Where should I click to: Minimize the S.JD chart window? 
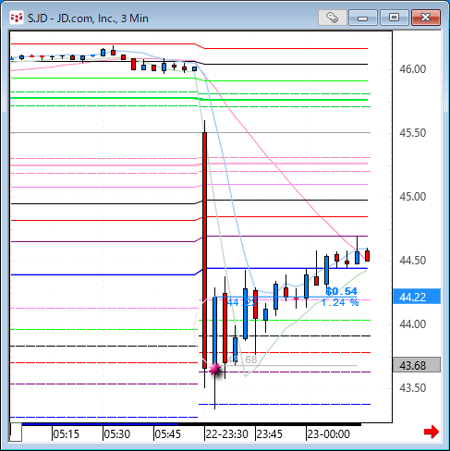pos(363,18)
